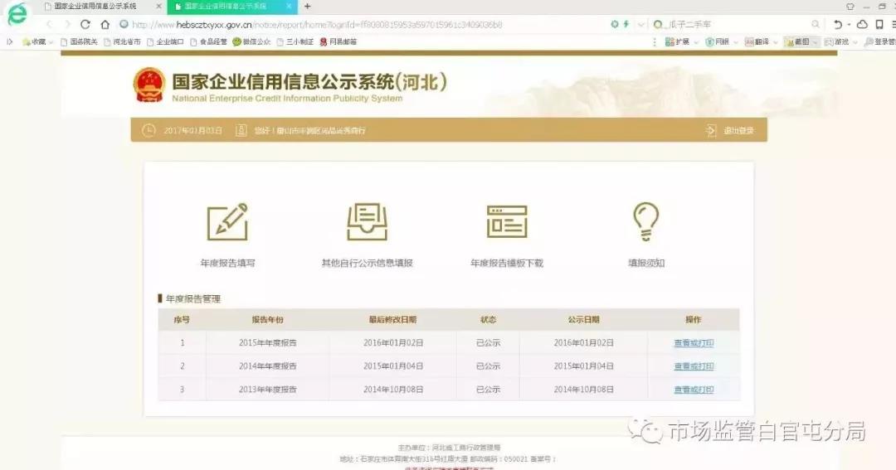The image size is (896, 470).
Task: Go to browser home page icon
Action: (x=105, y=25)
